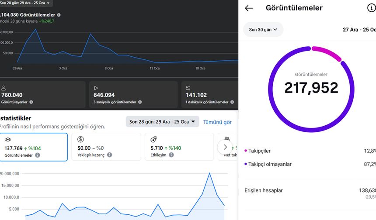Open the light Son 28 gün date dropdown
This screenshot has width=376, height=220.
click(162, 122)
